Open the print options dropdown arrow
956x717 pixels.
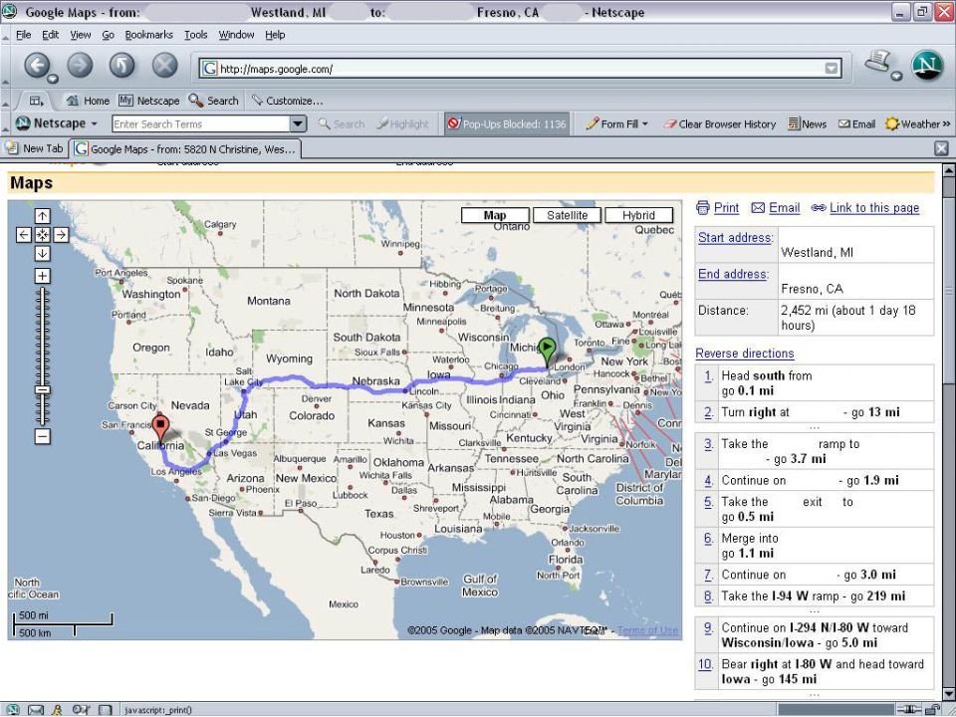(x=896, y=76)
